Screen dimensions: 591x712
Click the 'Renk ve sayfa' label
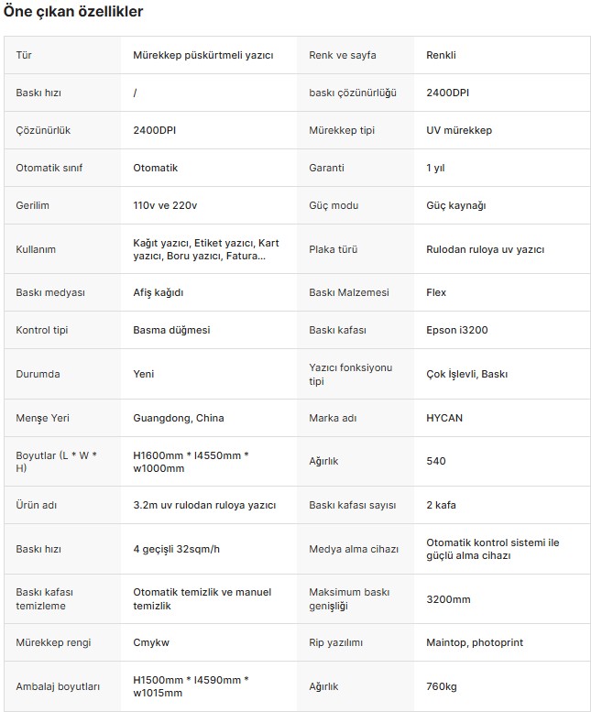(x=343, y=55)
